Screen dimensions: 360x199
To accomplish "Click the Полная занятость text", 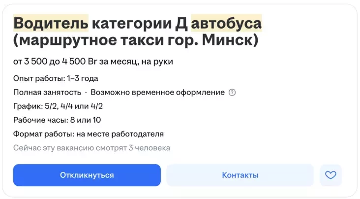I will [47, 93].
